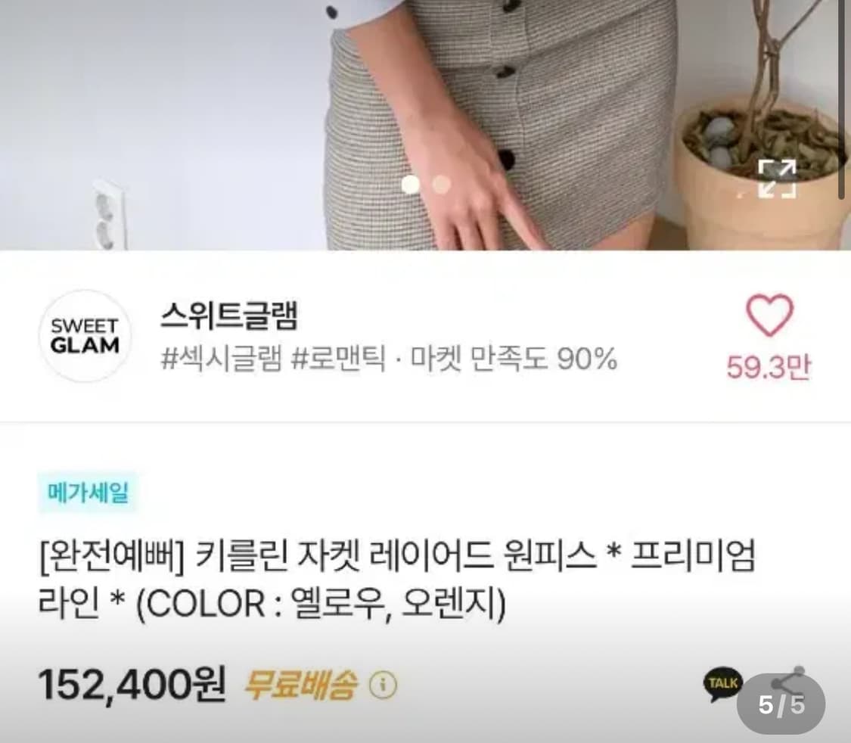Tap the 152,400원 price
Viewport: 851px width, 743px height.
pos(132,685)
